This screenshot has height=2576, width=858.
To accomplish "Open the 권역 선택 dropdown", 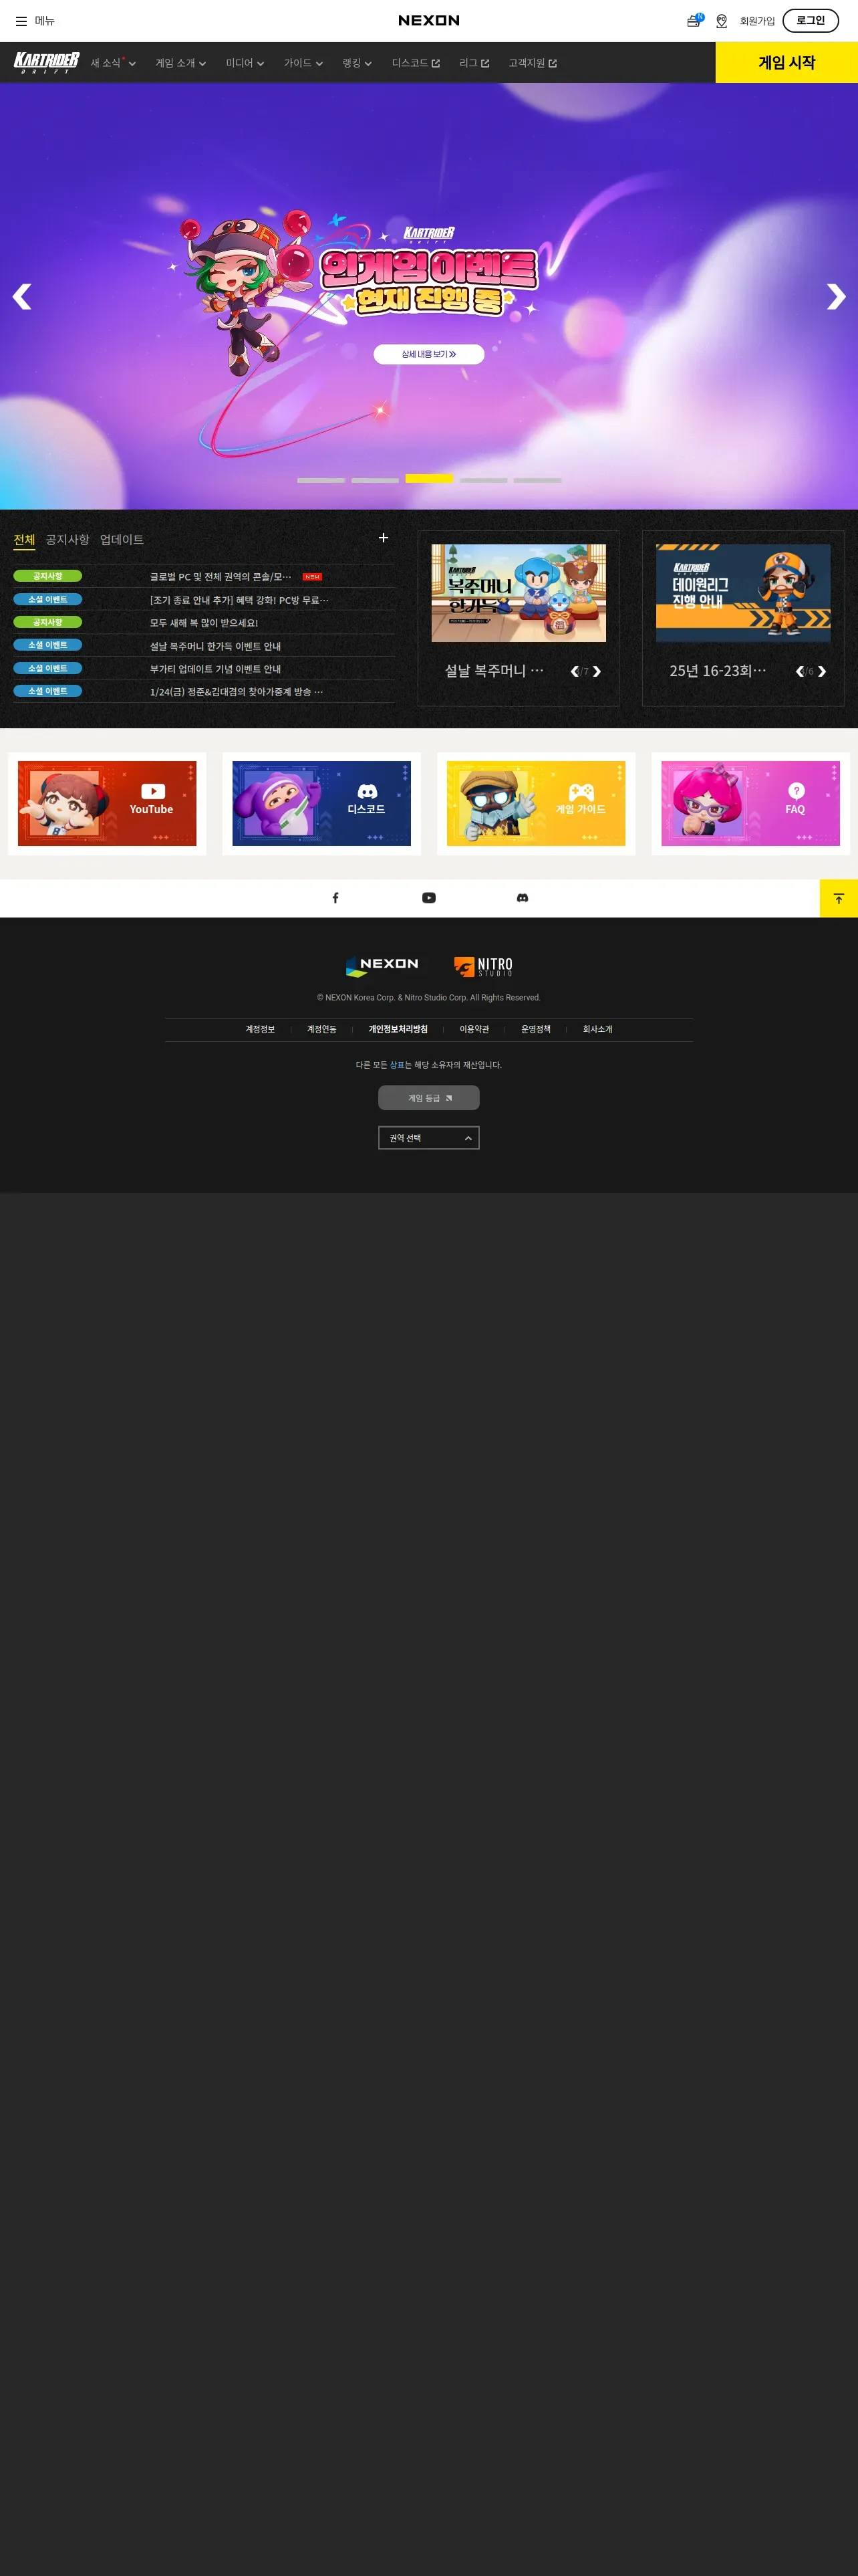I will (428, 1138).
